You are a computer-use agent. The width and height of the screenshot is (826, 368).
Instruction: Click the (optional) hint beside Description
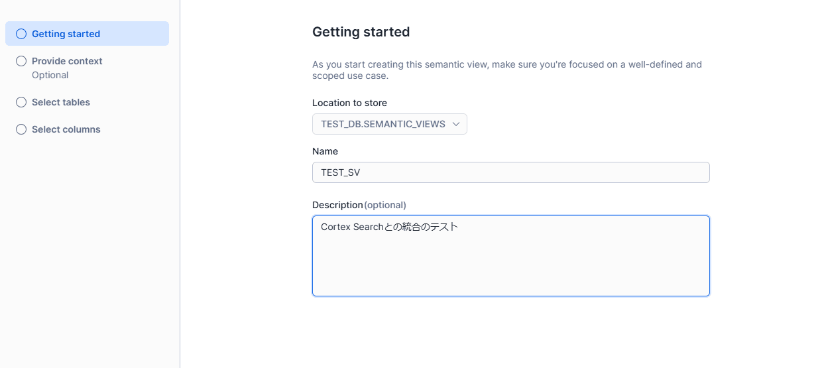(385, 205)
